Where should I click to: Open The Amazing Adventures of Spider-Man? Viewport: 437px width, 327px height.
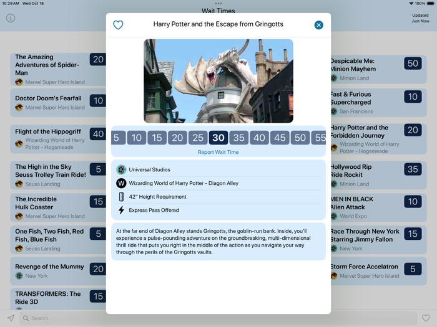point(58,69)
